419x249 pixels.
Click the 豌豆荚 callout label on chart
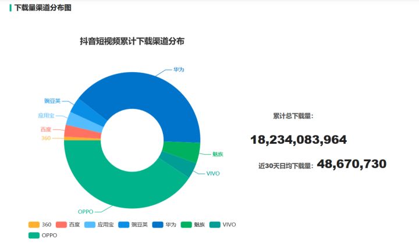[x=52, y=101]
